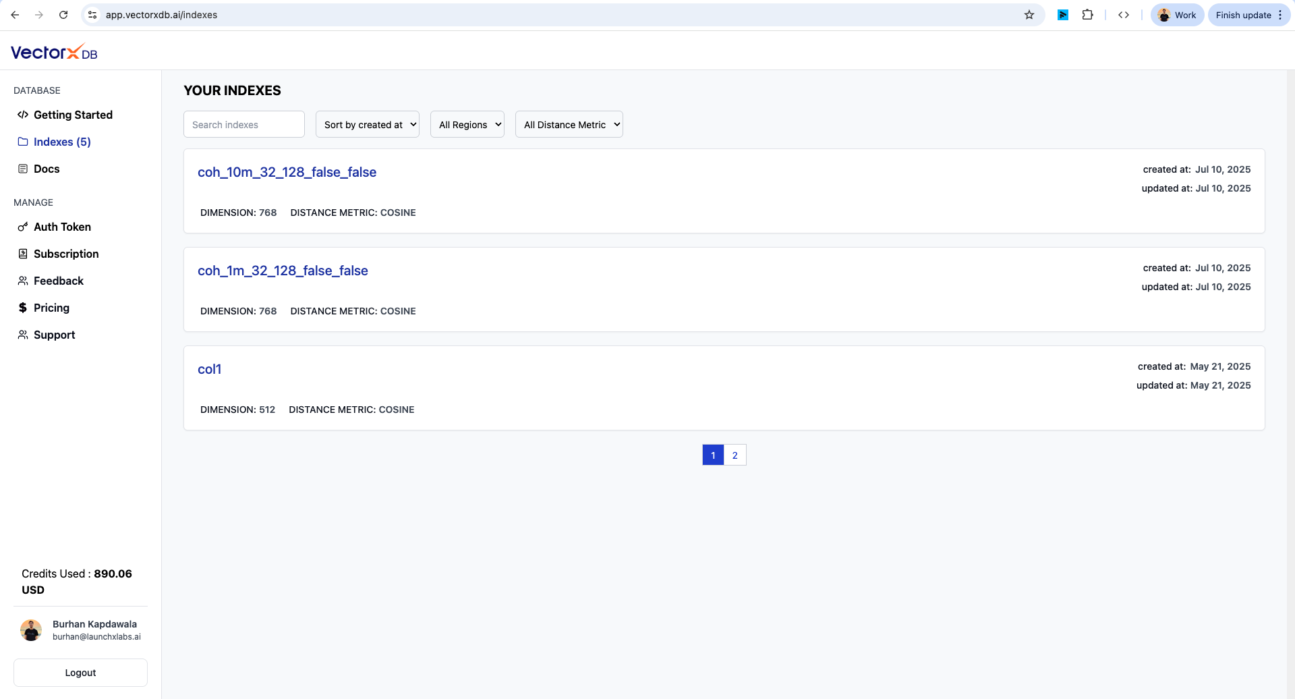The image size is (1295, 699).
Task: Click the Feedback people icon
Action: click(23, 281)
